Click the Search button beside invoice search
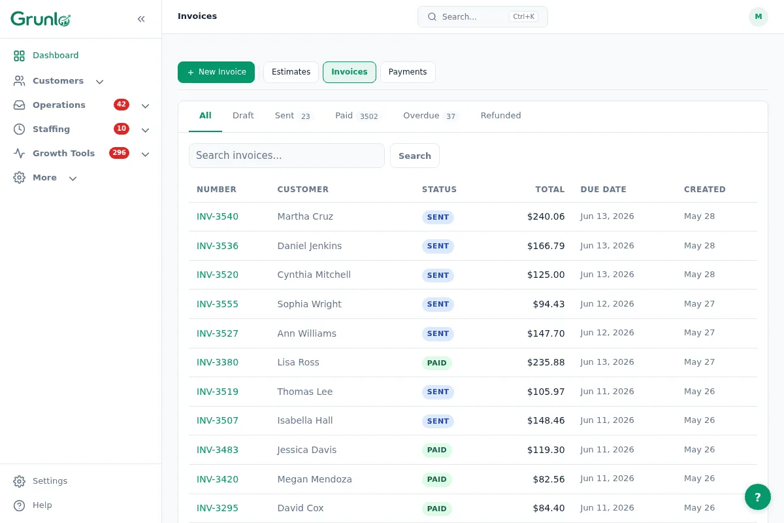The width and height of the screenshot is (784, 523). pos(415,156)
